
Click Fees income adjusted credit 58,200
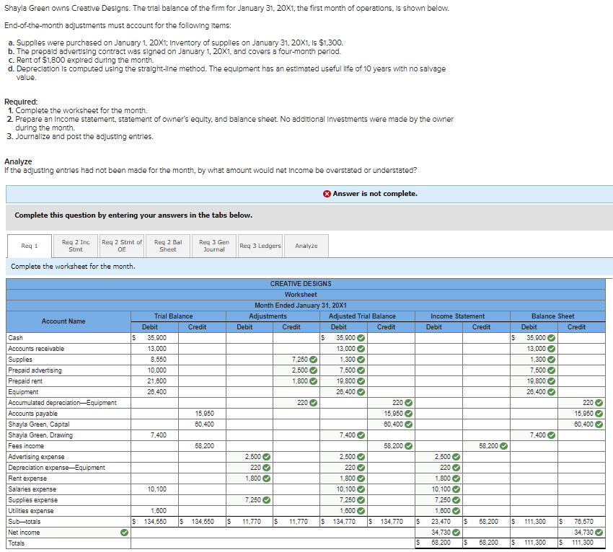click(391, 446)
